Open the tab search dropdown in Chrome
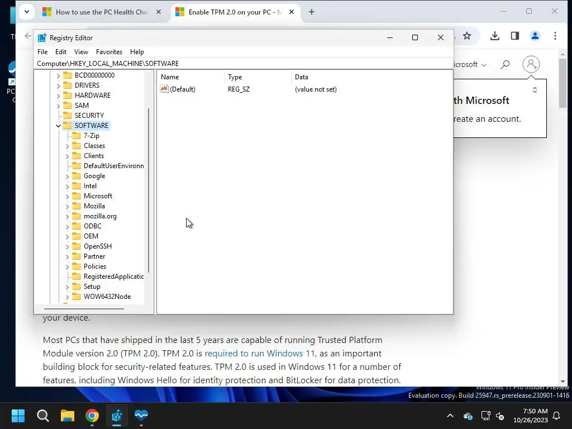The width and height of the screenshot is (572, 429). 27,12
